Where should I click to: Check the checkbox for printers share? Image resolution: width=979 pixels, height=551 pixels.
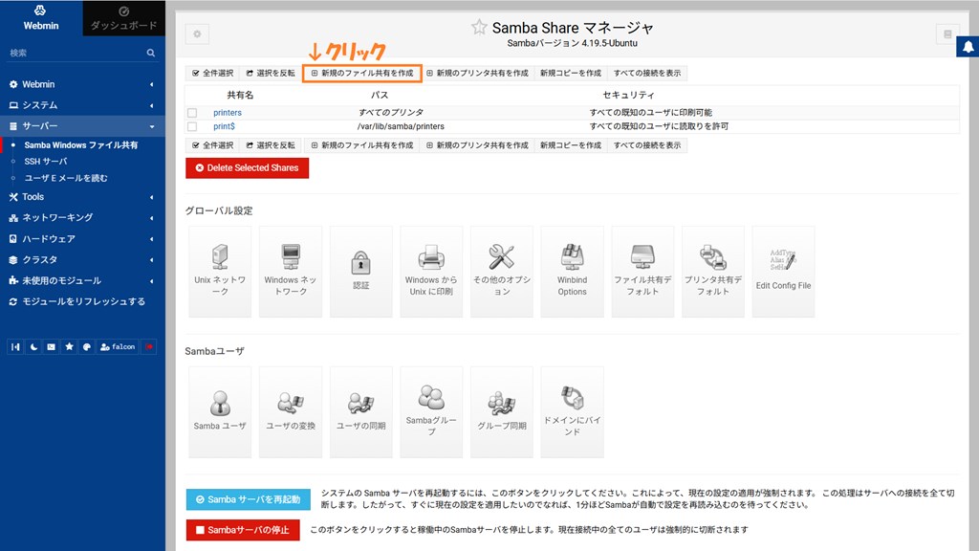[192, 113]
